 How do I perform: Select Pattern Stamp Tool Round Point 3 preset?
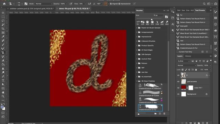coord(193,19)
